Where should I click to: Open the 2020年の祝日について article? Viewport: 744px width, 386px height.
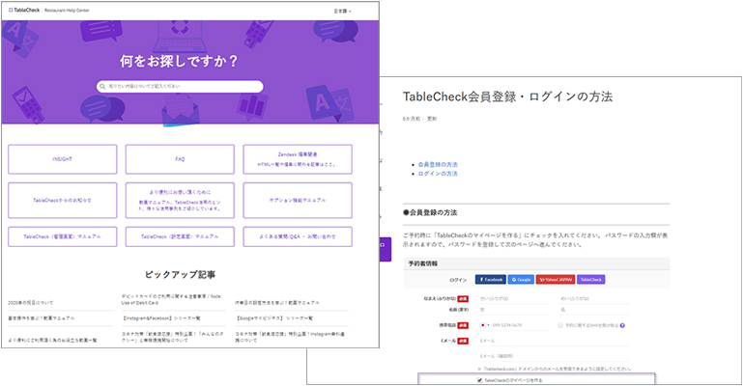click(x=31, y=303)
